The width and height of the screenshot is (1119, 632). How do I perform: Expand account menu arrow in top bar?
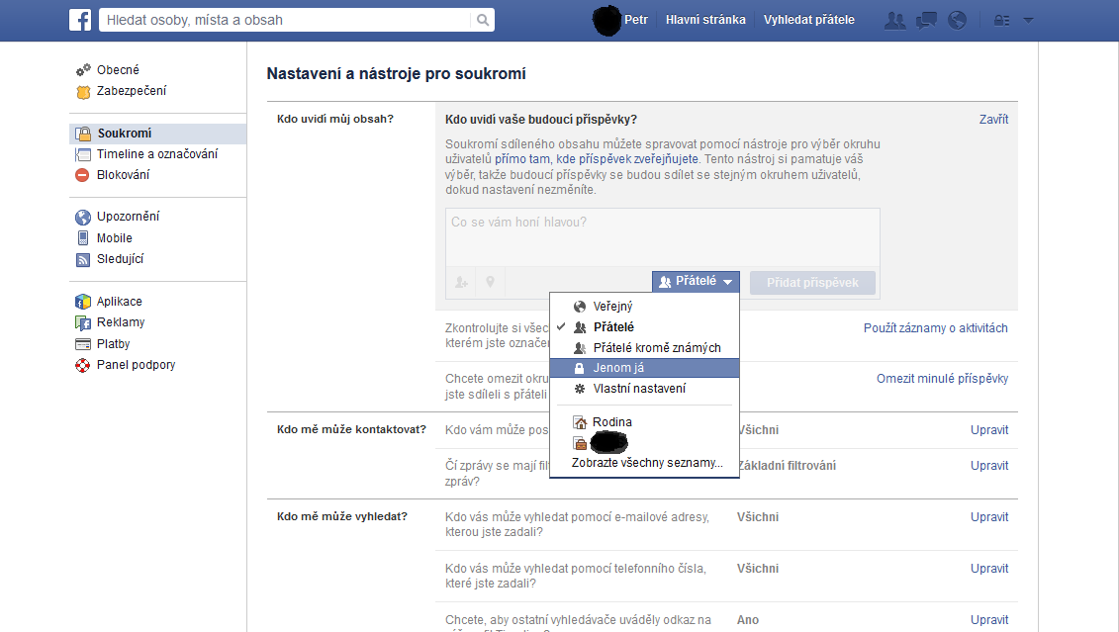[1028, 21]
